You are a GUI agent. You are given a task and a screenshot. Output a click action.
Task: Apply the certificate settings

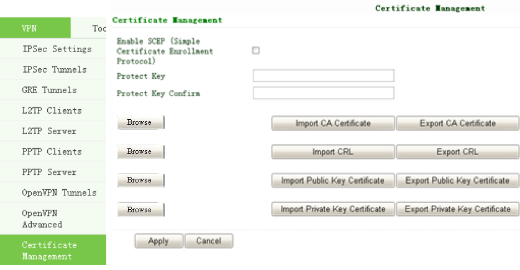tap(158, 241)
